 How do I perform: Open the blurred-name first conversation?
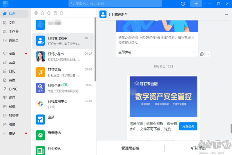click(x=63, y=25)
